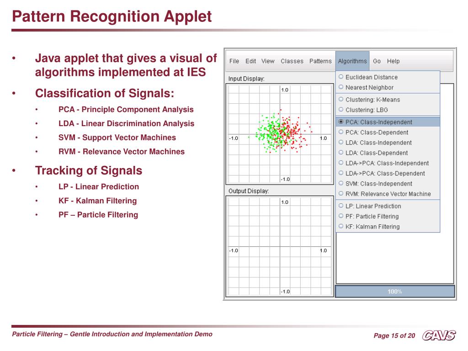Click the 100% progress bar

click(394, 291)
